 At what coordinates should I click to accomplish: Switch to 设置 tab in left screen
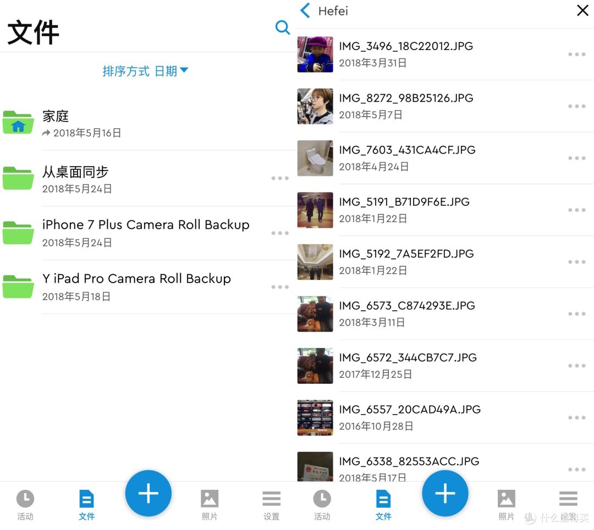click(x=271, y=505)
